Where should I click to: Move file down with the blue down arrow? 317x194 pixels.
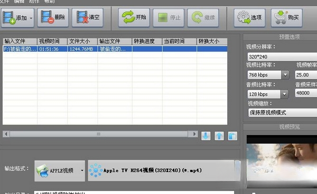point(206,136)
